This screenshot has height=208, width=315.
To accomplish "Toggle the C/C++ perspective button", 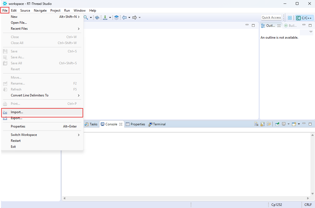I will coord(304,18).
